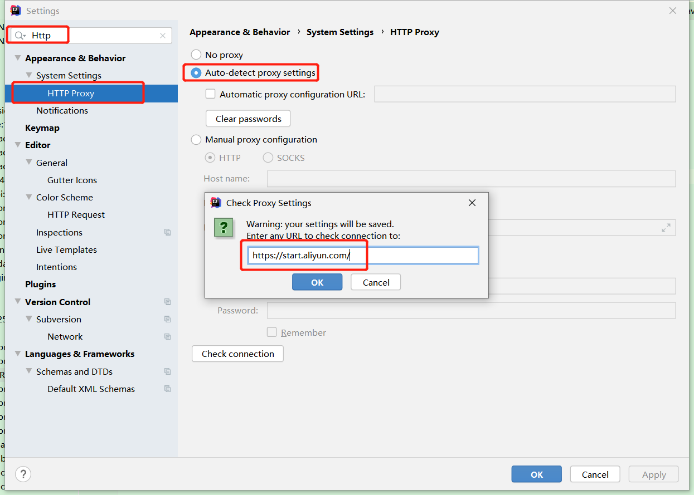
Task: Collapse the Appearance & Behavior section
Action: [x=18, y=58]
